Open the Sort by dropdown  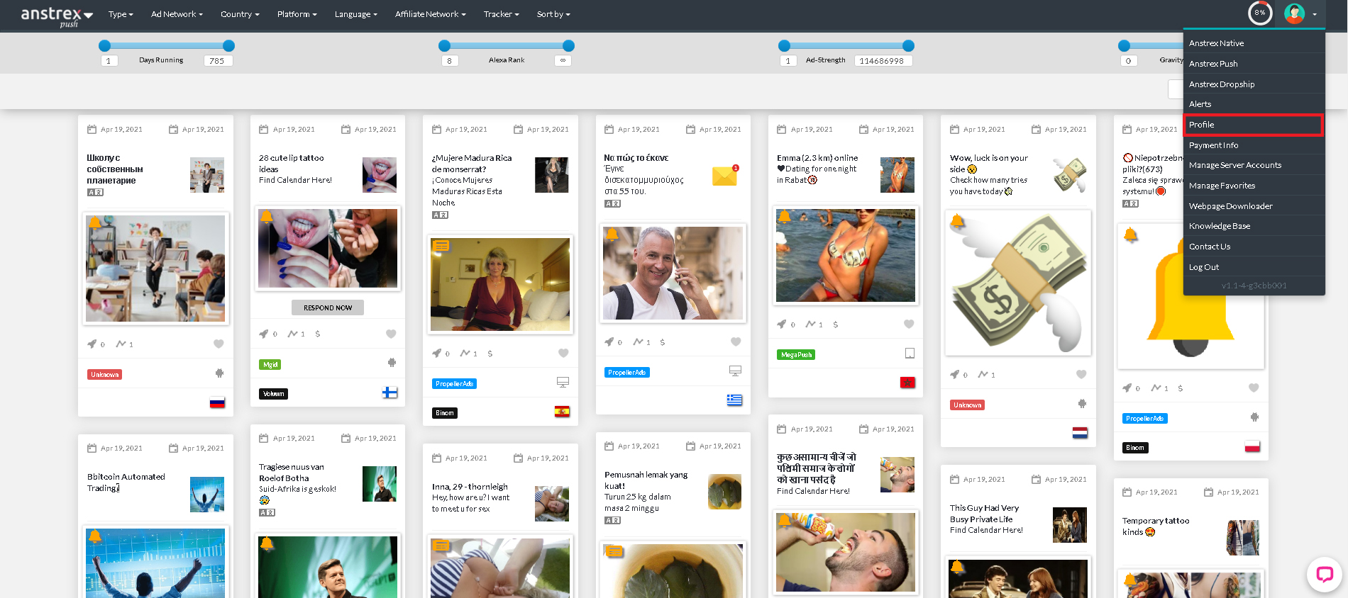pos(553,14)
